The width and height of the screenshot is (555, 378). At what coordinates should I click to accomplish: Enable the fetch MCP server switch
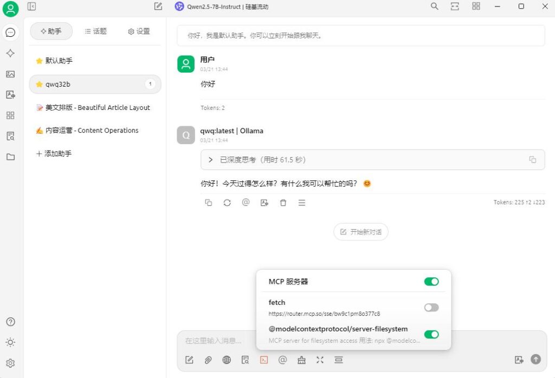pos(431,308)
